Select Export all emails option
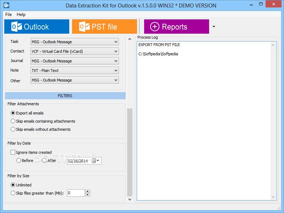Screen dimensions: 284x213 point(27,113)
